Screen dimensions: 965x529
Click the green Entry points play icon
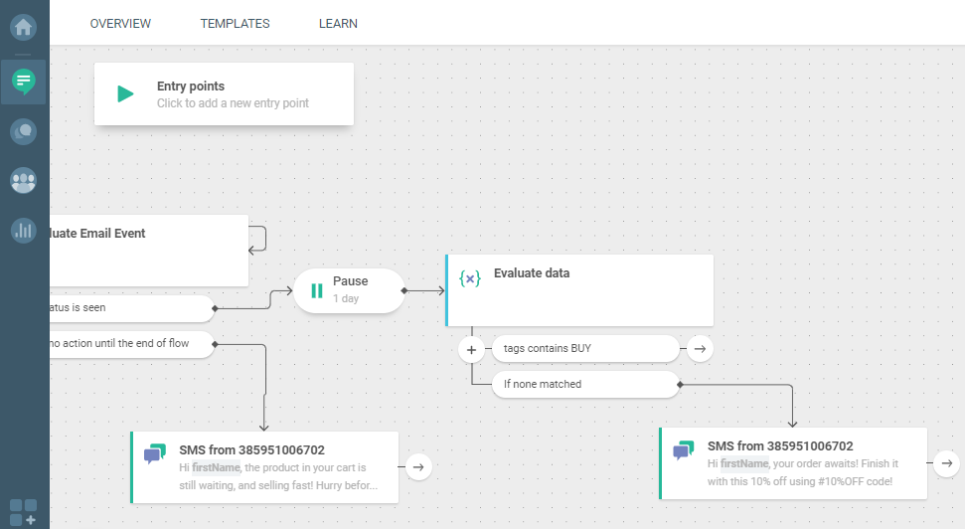tap(125, 94)
